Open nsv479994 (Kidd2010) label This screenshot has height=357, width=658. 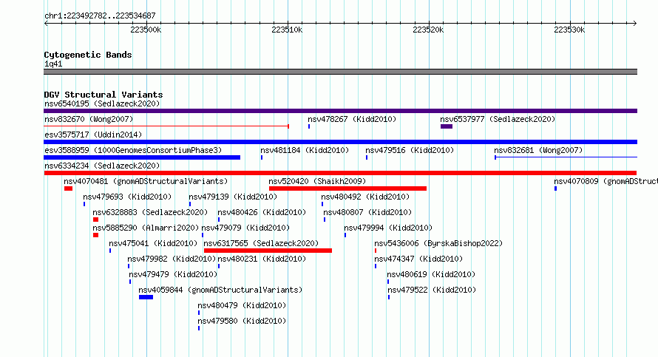pos(388,228)
